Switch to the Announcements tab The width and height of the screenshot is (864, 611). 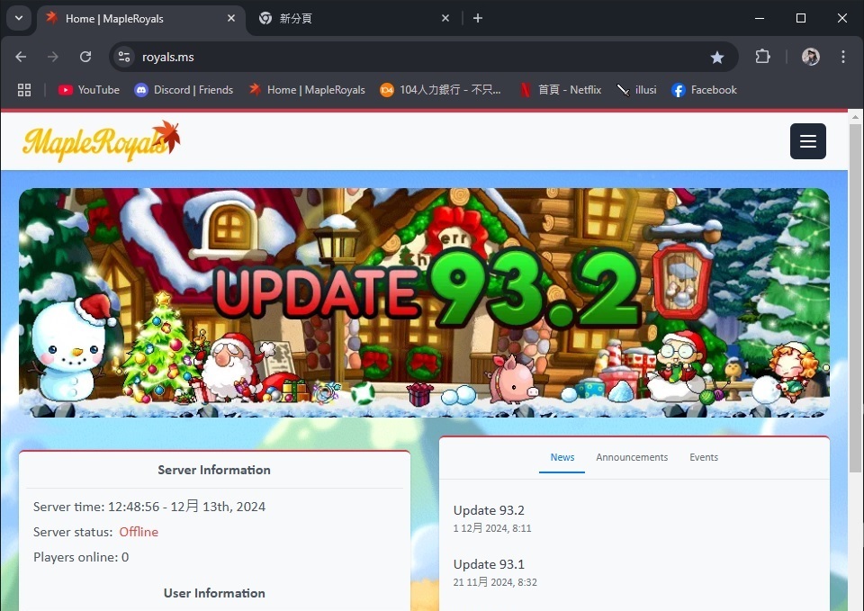tap(632, 457)
